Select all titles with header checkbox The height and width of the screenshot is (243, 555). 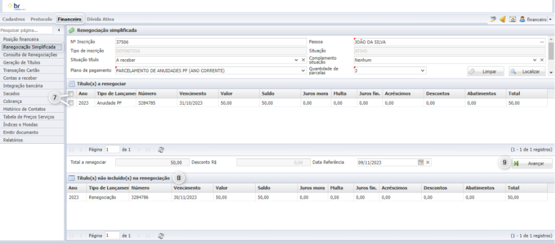pos(71,94)
